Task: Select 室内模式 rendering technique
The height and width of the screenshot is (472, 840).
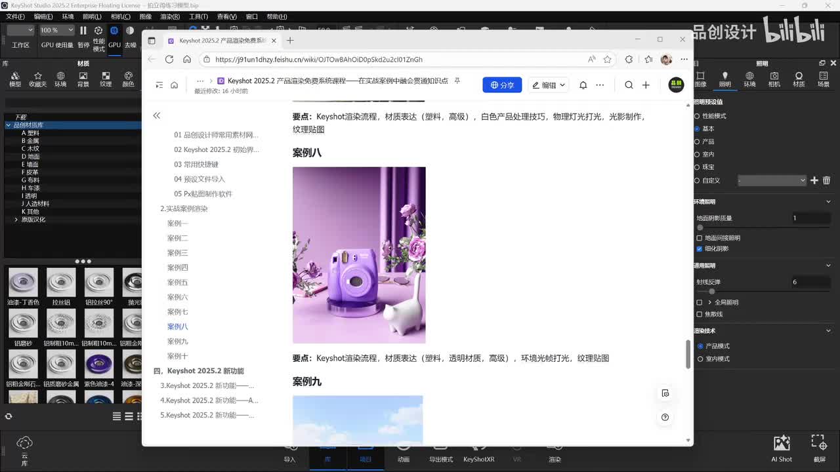Action: coord(700,359)
